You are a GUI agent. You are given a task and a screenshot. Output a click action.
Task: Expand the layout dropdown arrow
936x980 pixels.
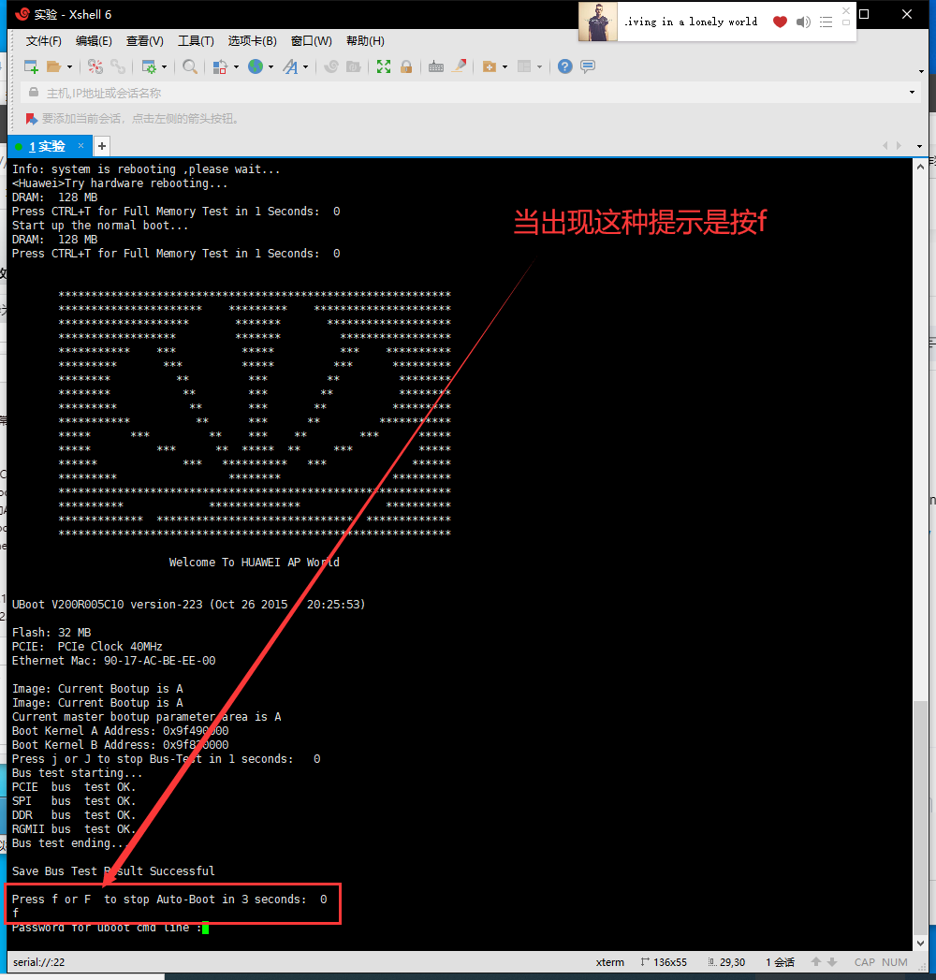coord(539,66)
